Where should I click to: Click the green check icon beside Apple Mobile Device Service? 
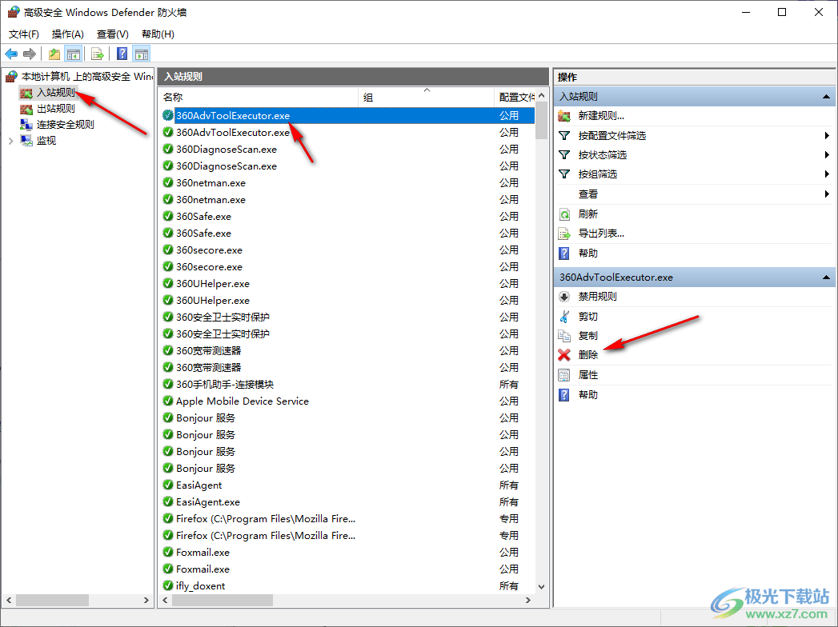click(168, 401)
